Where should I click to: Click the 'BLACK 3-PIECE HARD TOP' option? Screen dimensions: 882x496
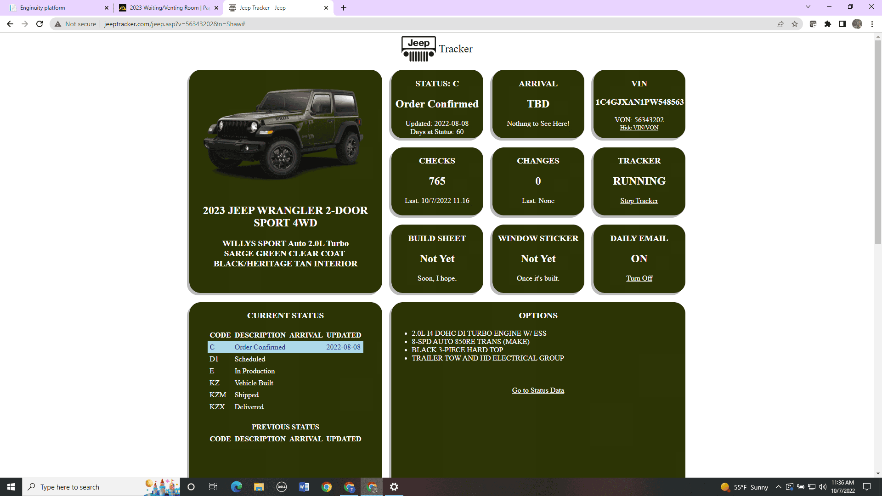coord(457,350)
